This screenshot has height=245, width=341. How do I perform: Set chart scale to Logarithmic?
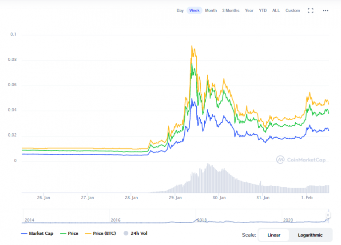[310, 235]
